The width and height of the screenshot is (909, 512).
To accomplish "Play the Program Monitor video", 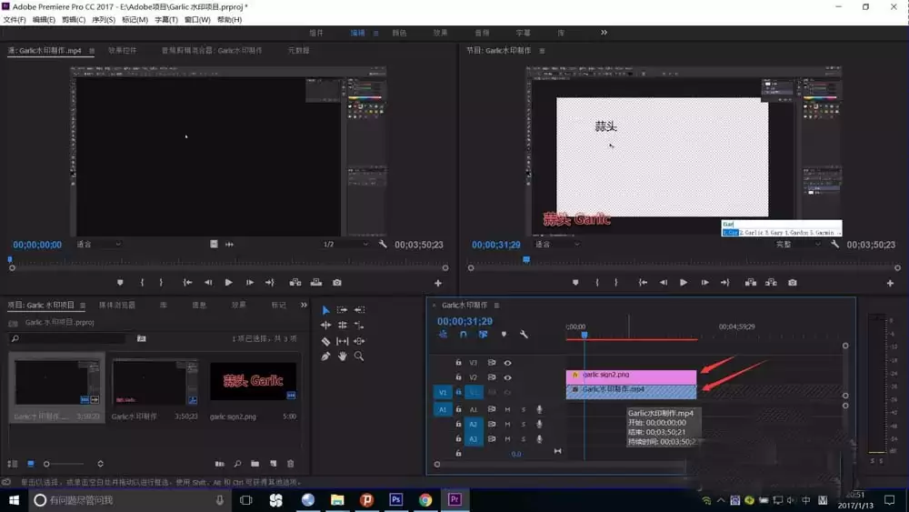I will pos(684,283).
